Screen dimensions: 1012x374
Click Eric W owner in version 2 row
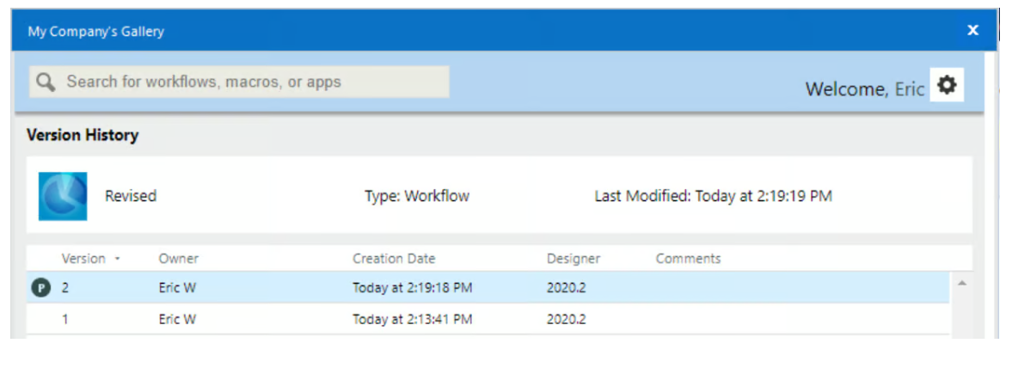[177, 287]
